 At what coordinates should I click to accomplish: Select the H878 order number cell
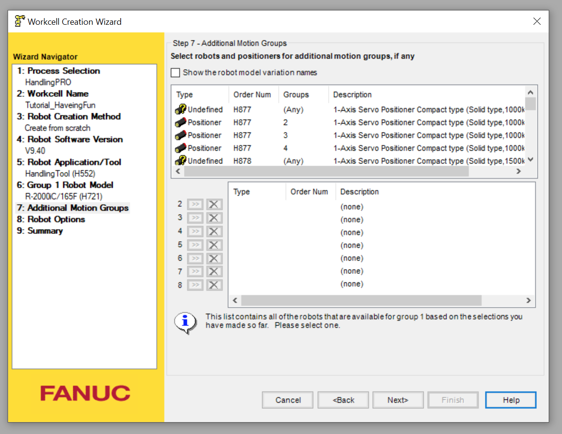point(242,161)
